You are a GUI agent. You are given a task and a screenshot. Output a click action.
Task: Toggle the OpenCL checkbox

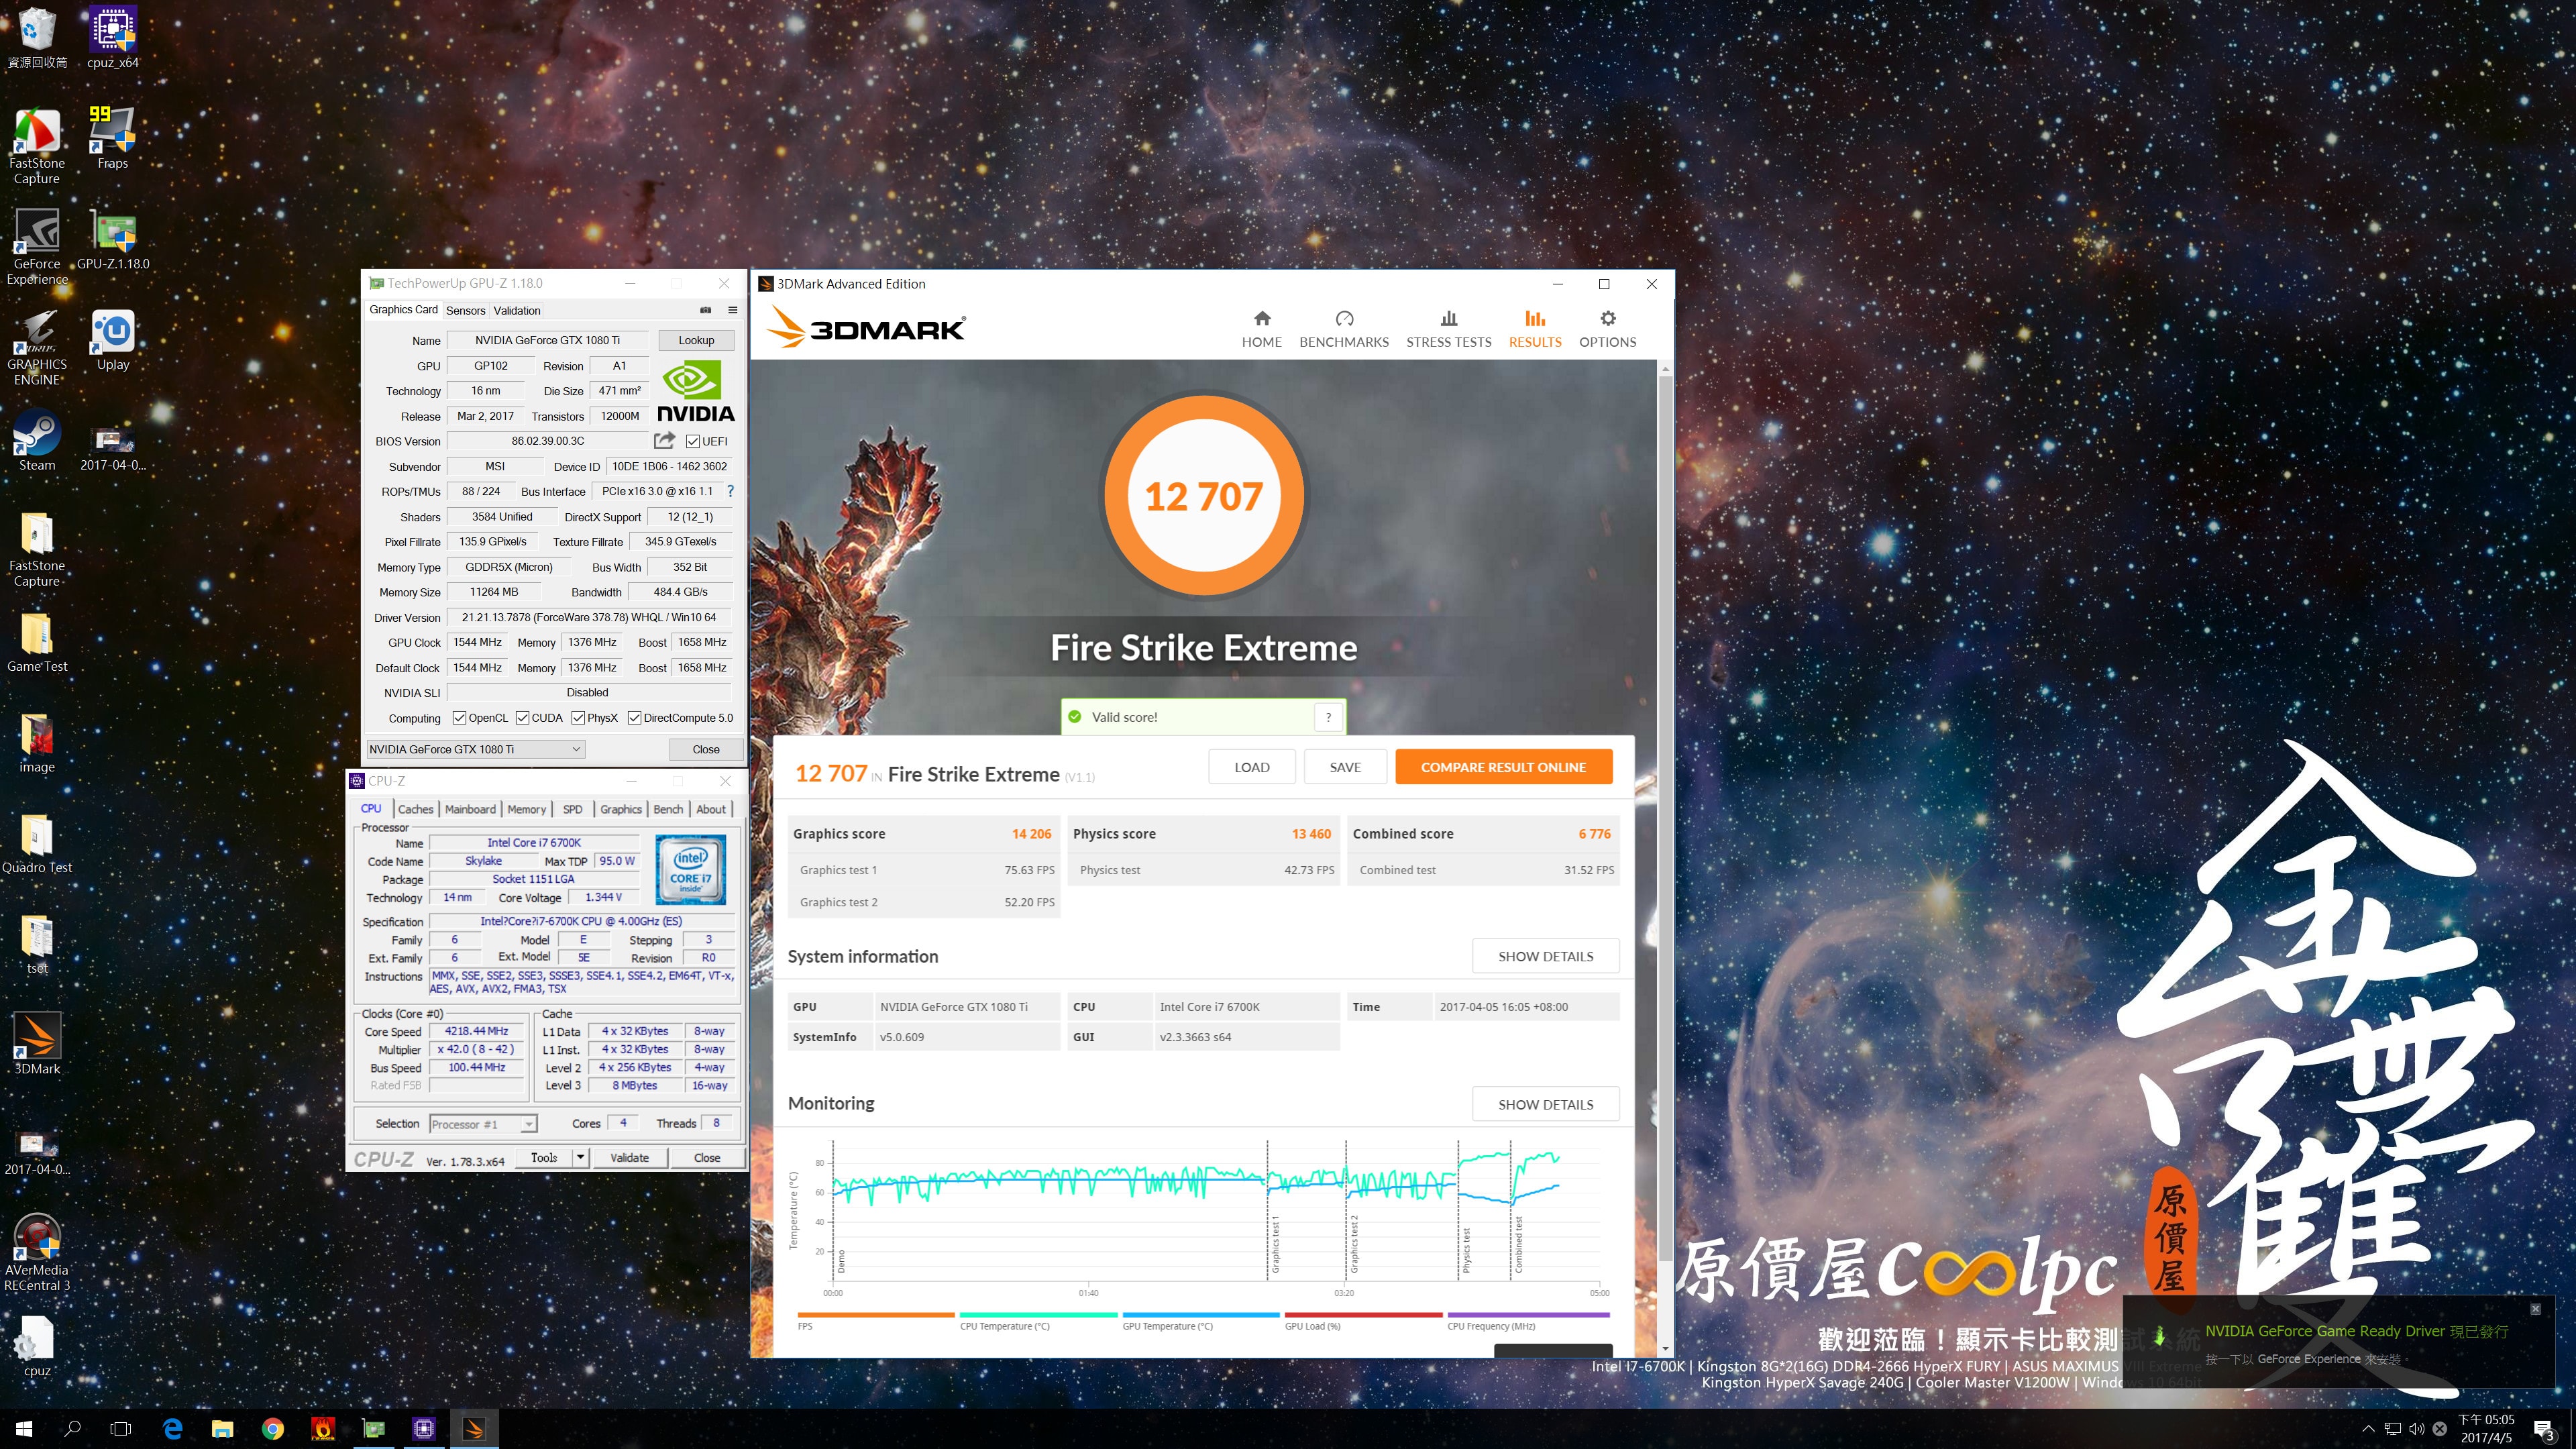459,718
